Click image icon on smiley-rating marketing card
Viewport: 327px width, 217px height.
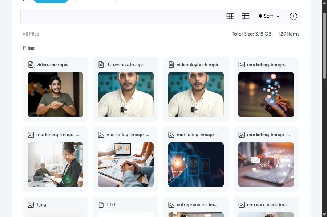[x=171, y=135]
